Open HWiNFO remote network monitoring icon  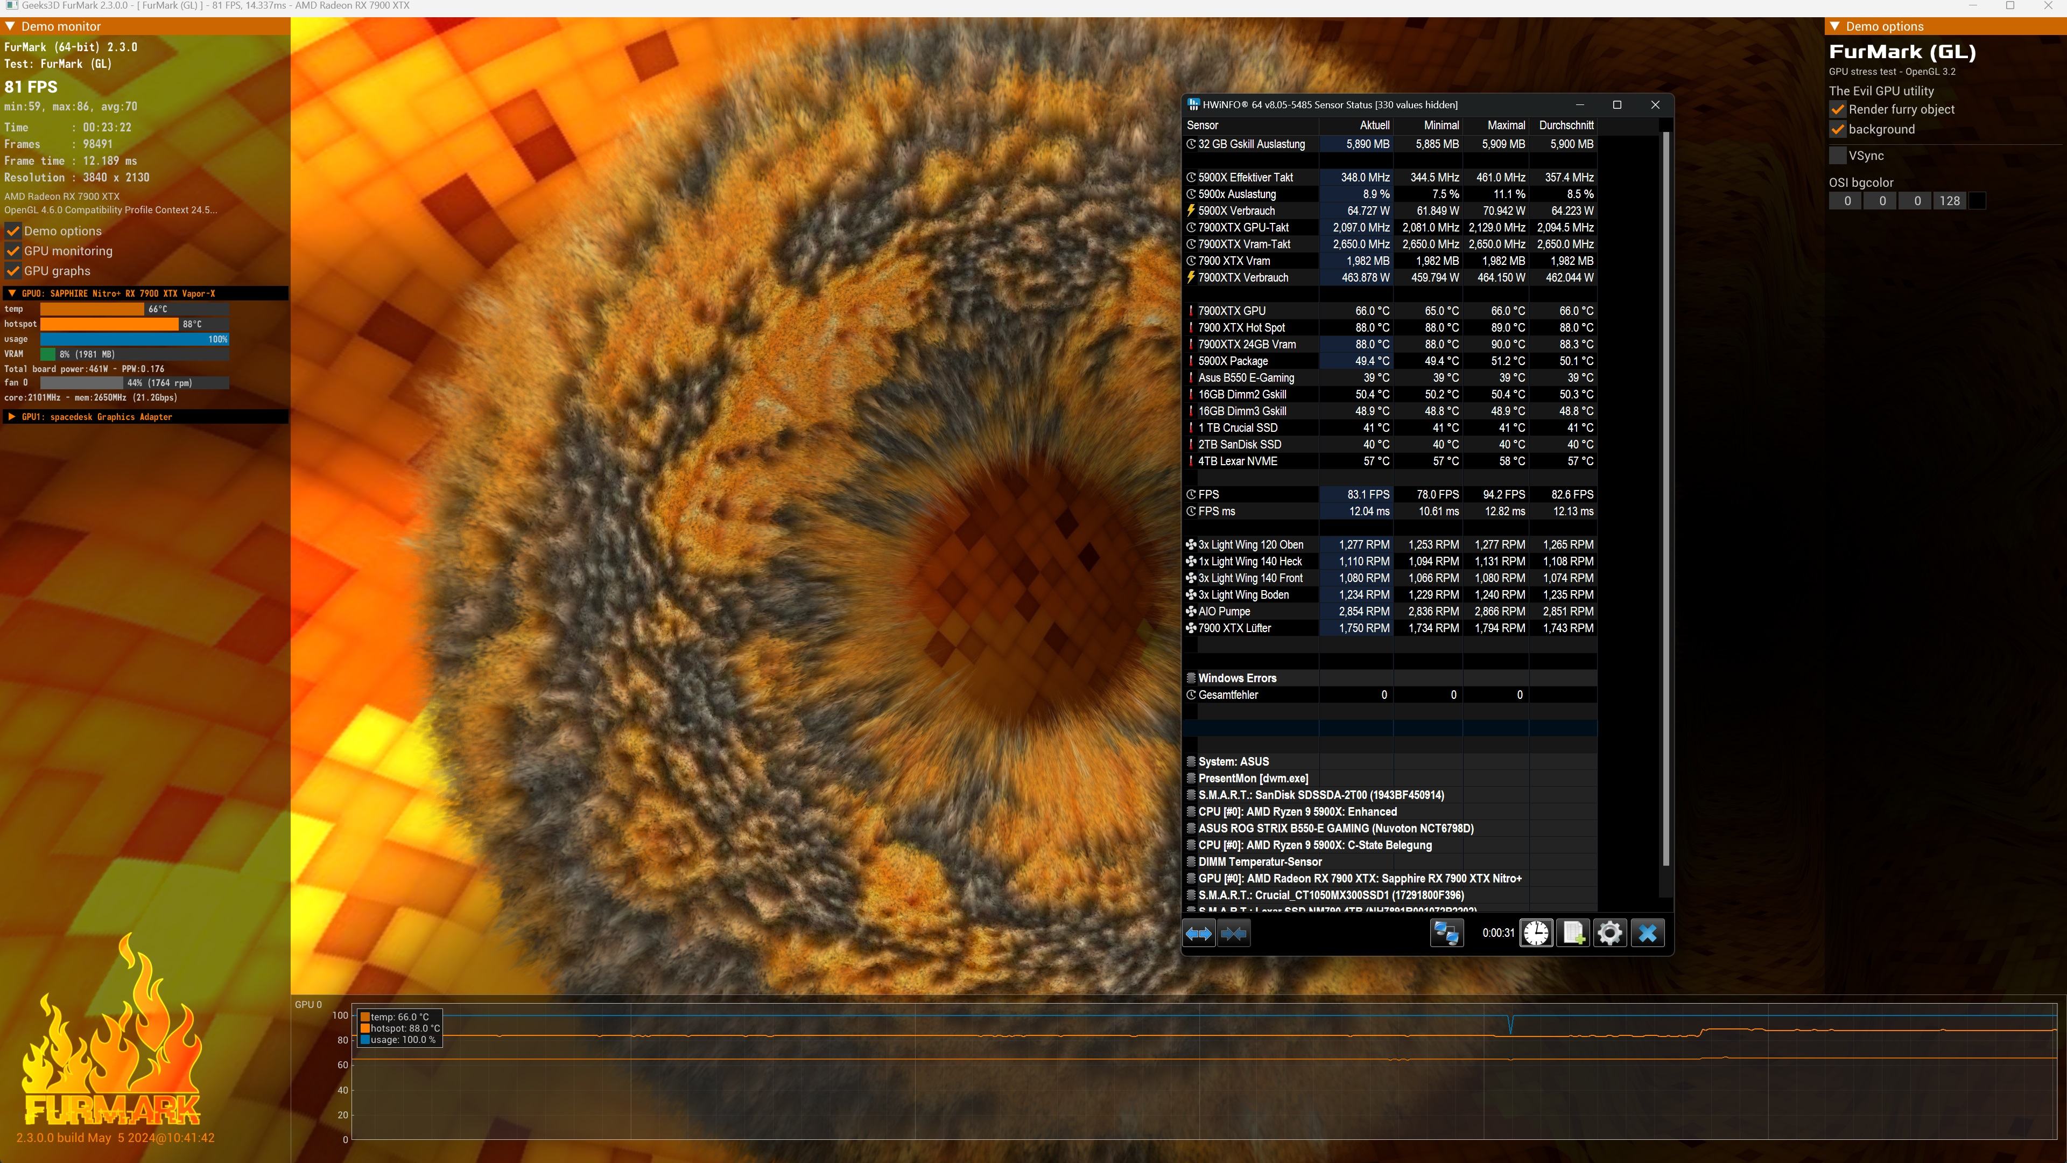click(x=1447, y=934)
